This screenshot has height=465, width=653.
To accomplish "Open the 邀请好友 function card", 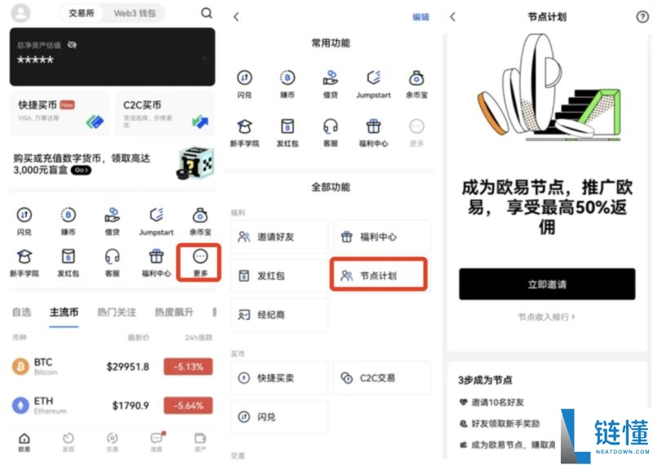I will pyautogui.click(x=279, y=237).
